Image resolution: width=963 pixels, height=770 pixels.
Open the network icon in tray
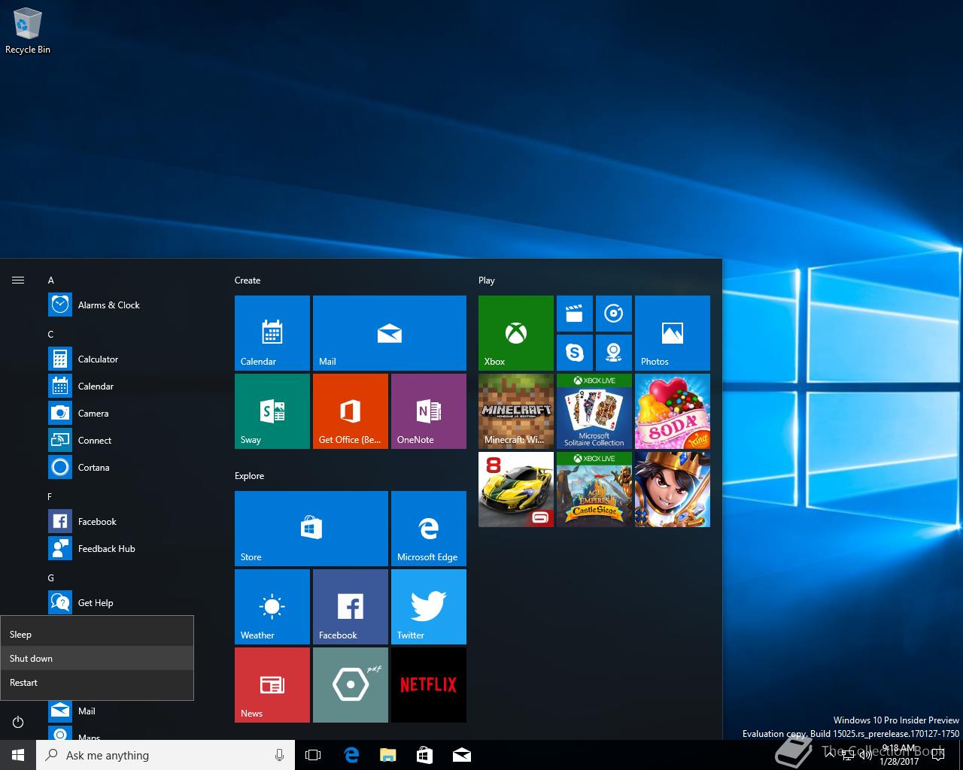click(x=846, y=755)
